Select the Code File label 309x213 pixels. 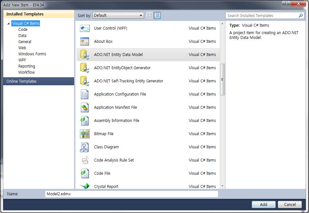(102, 173)
